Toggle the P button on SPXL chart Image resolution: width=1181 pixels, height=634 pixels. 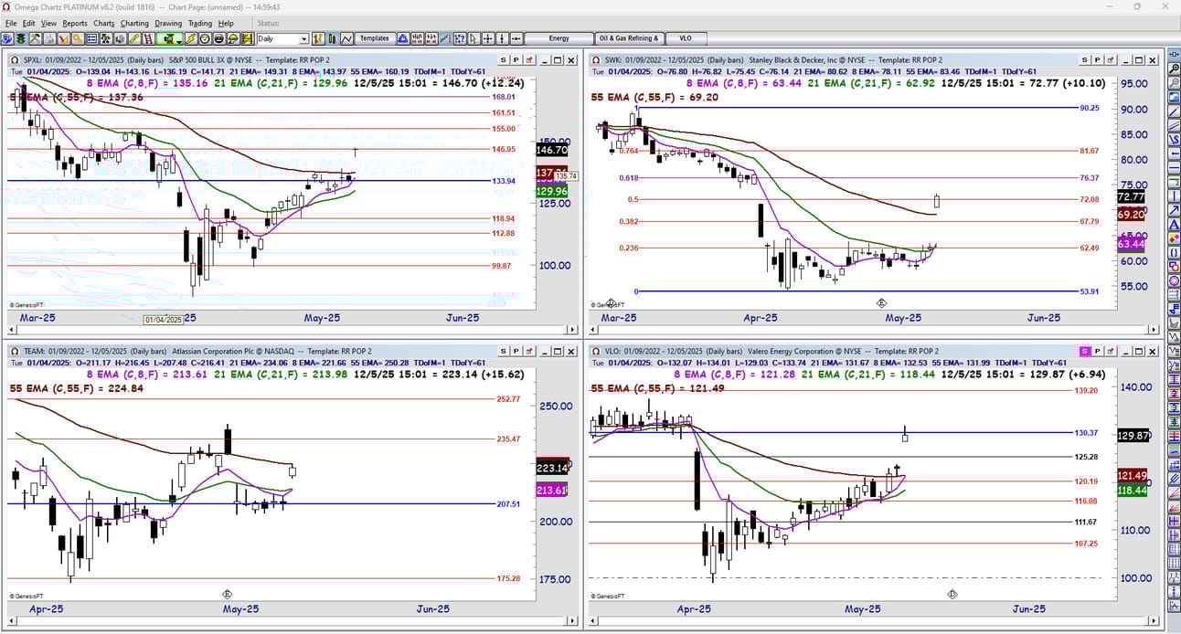pos(516,59)
